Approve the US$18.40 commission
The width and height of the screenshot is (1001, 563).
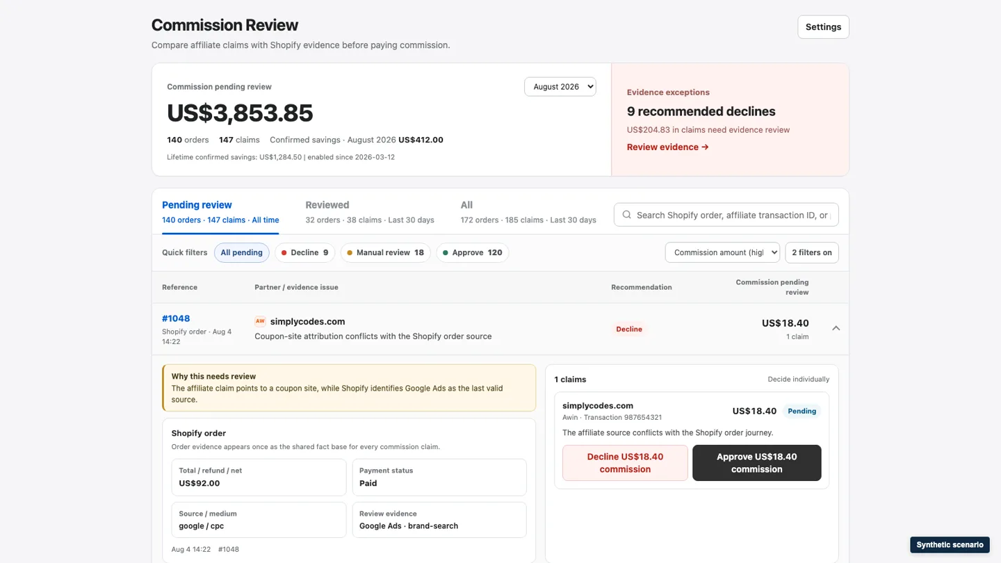coord(756,463)
